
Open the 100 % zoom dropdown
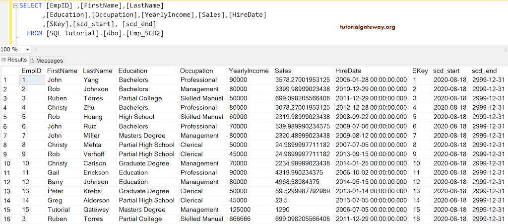pos(28,50)
